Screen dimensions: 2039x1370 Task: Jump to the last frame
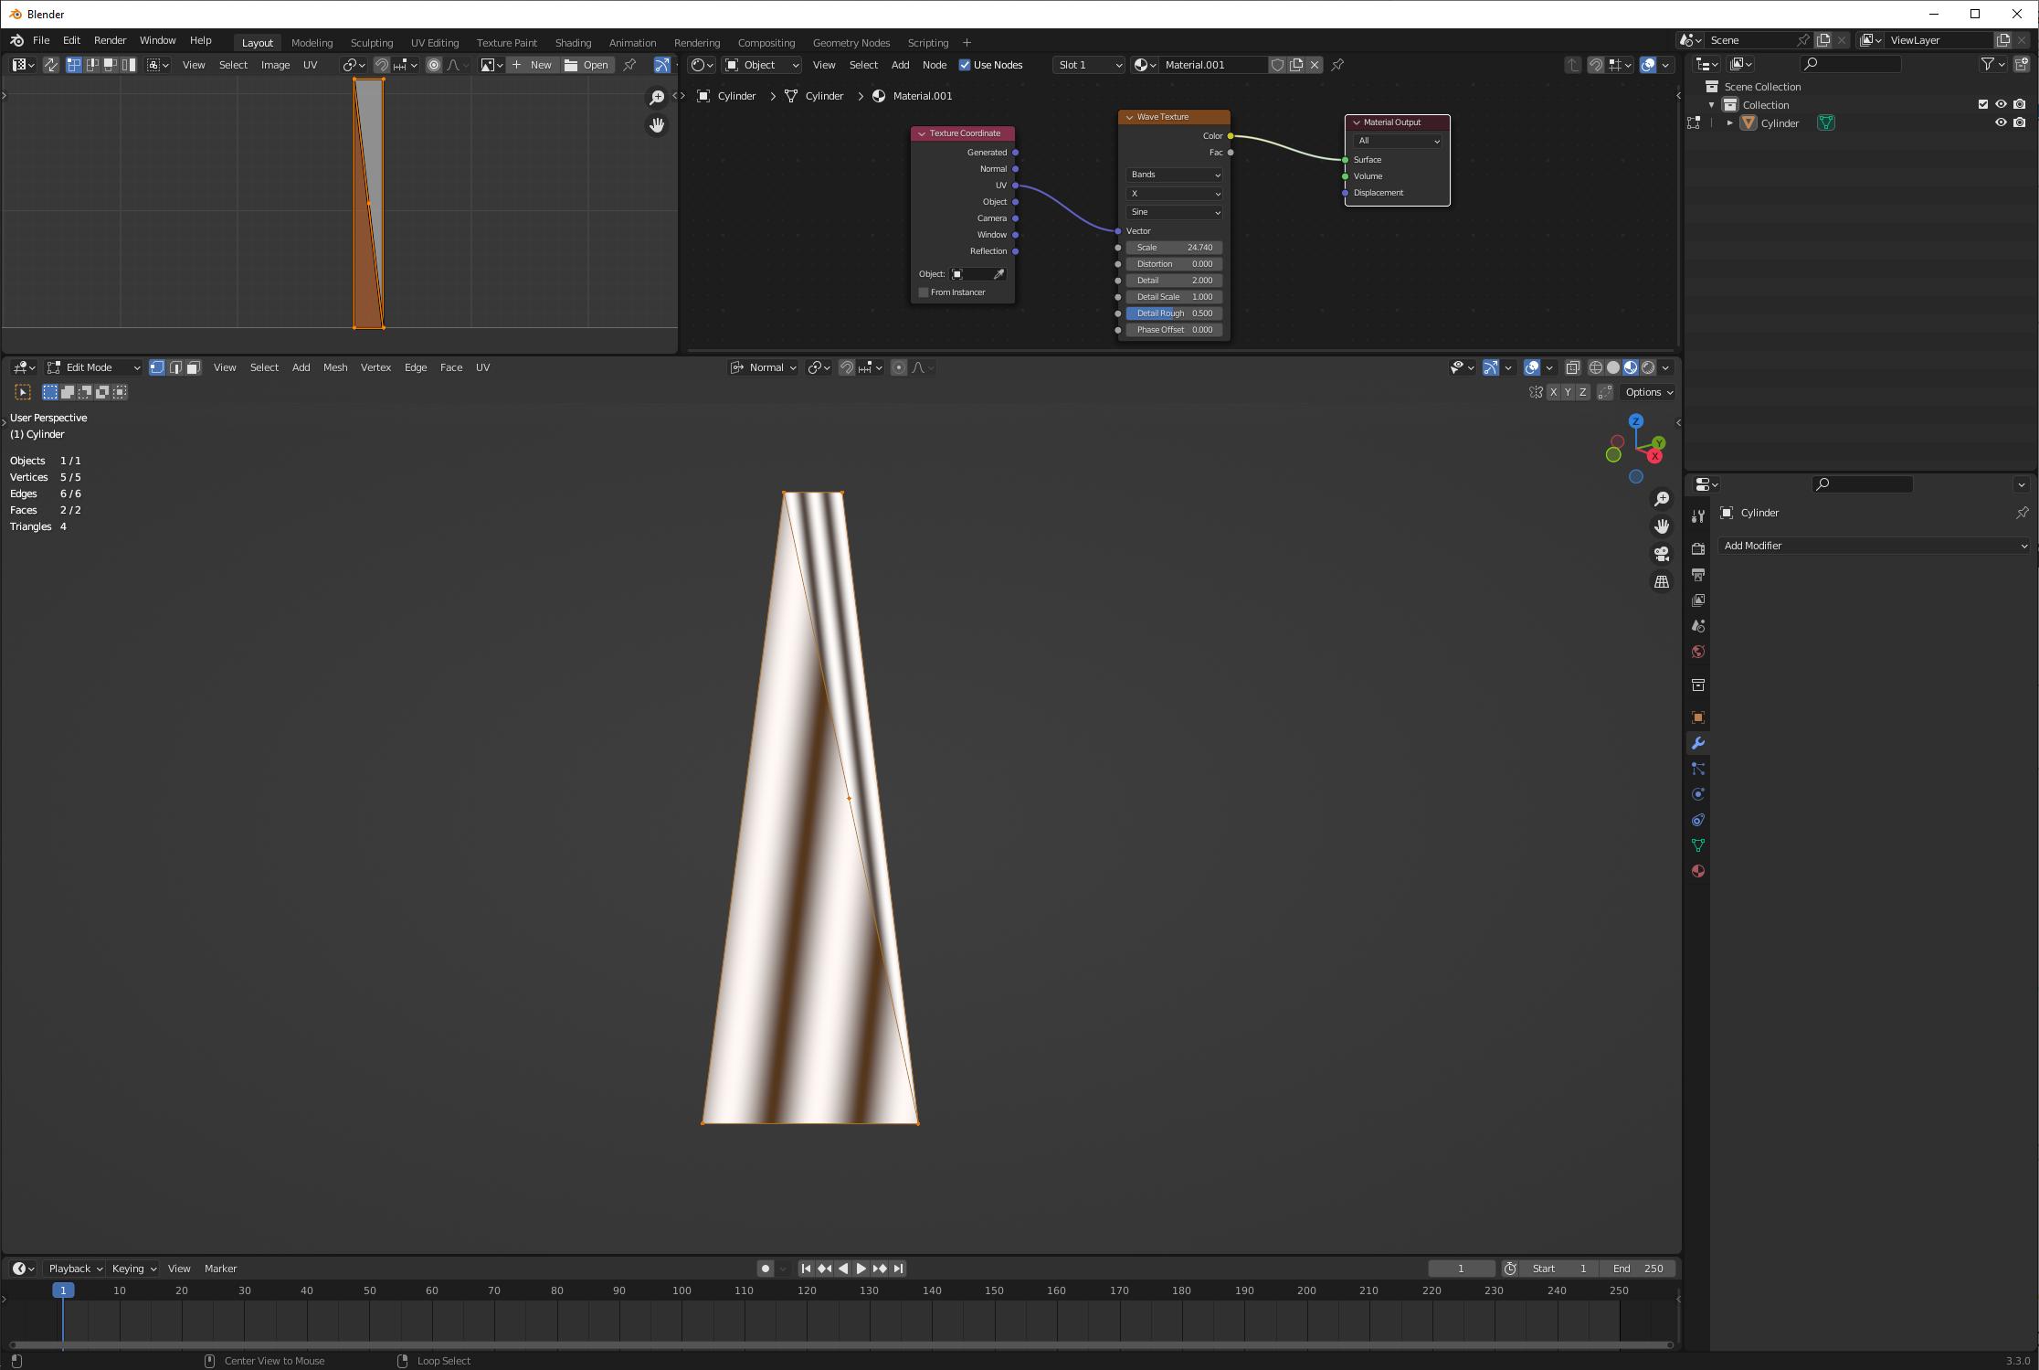tap(899, 1269)
